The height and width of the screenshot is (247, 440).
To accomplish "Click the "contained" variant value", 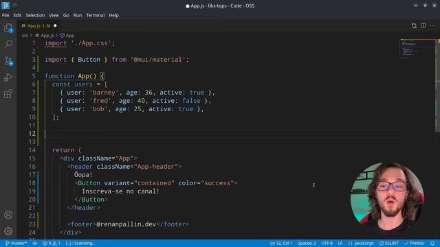I will click(154, 183).
